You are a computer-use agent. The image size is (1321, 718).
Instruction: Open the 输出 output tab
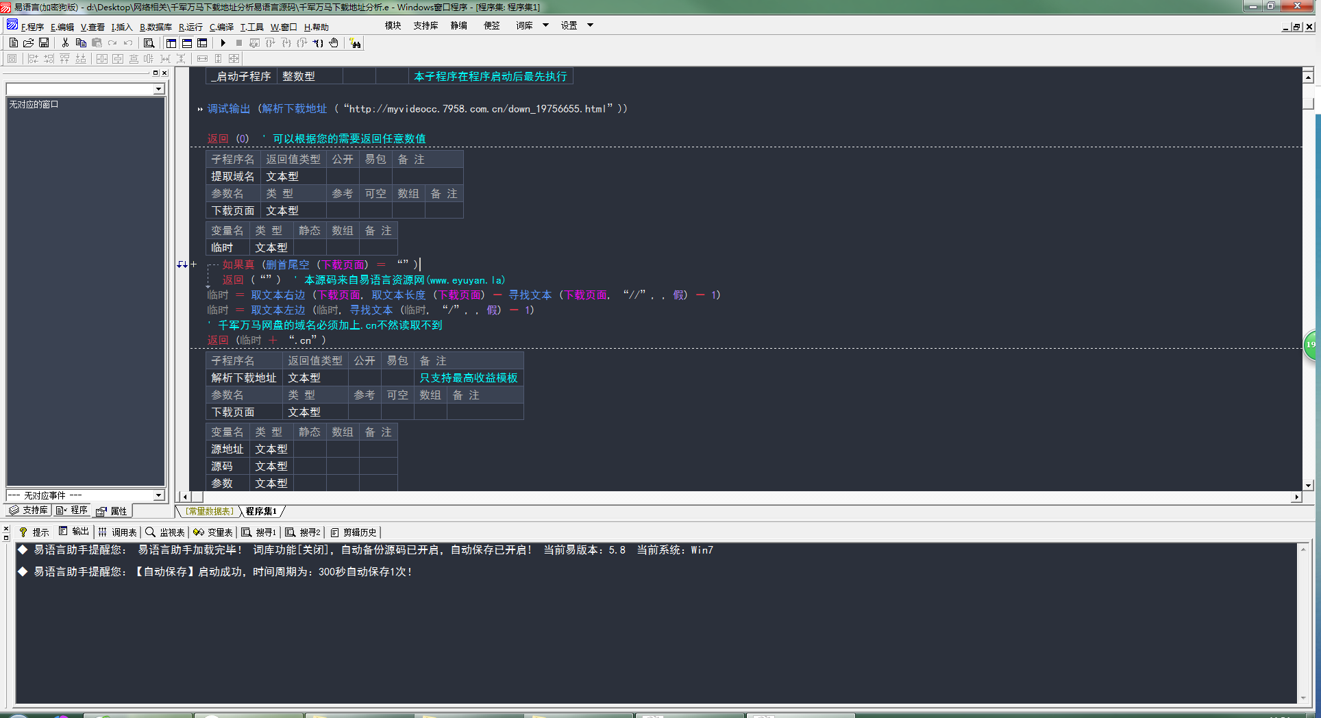click(x=74, y=532)
